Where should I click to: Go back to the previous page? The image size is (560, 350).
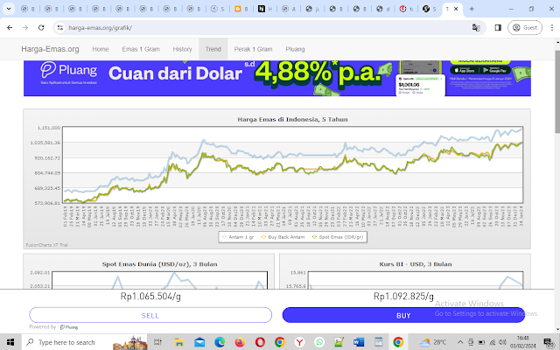click(10, 27)
